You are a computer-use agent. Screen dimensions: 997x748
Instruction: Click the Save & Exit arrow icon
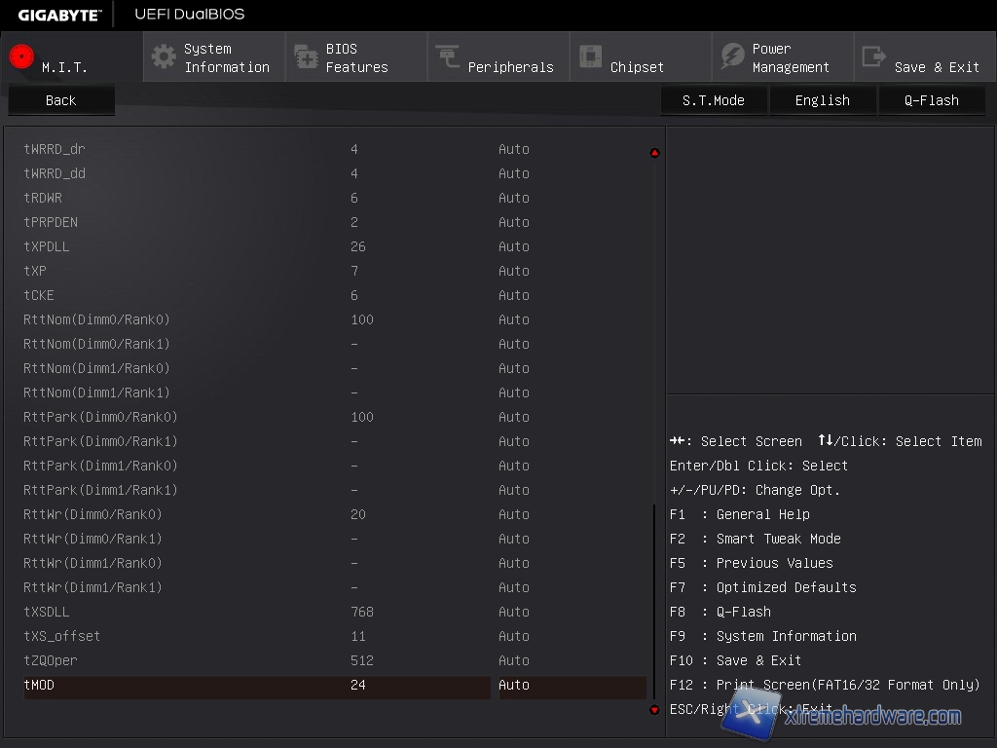(874, 56)
